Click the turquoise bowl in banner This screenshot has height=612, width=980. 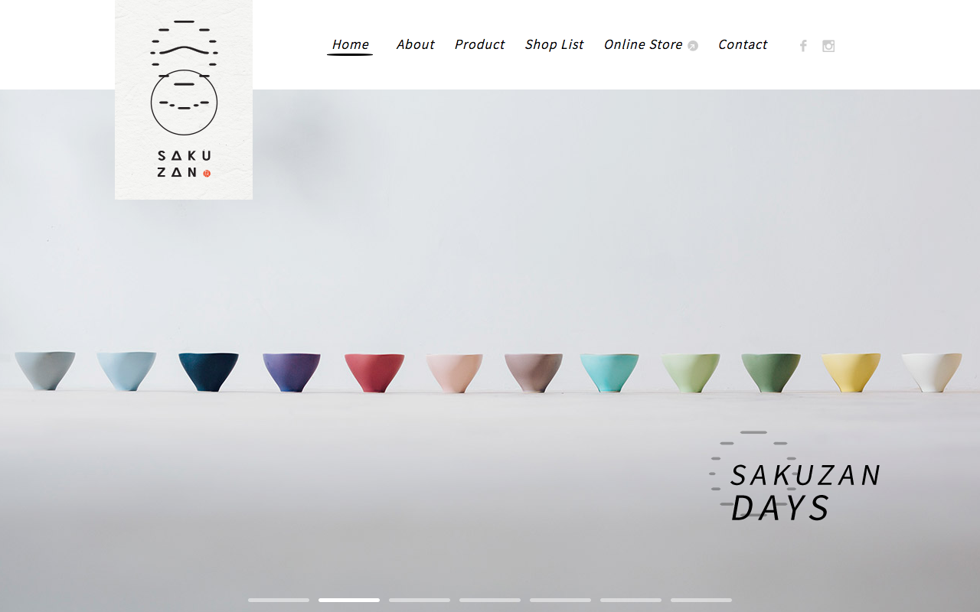pos(609,373)
